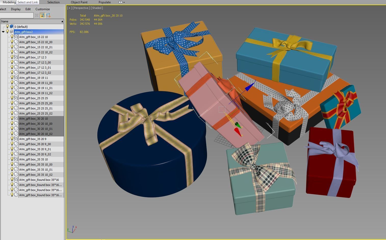Select the AVm_gift box2 layer row
The width and height of the screenshot is (386, 240).
39,32
